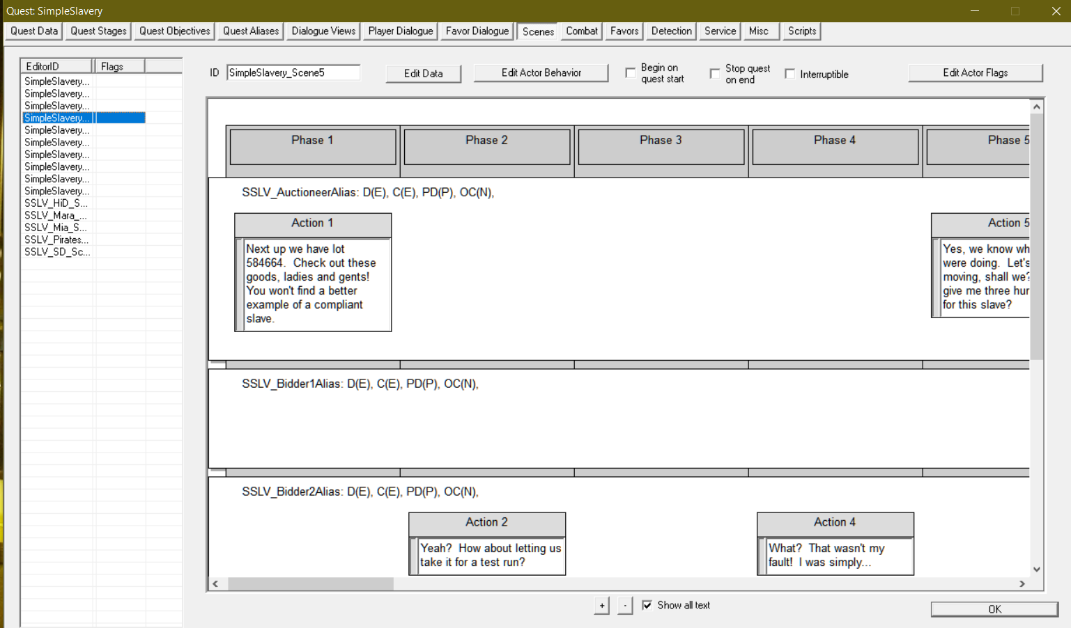Click 'Yeah? How about letting us' text
The image size is (1071, 628).
491,549
